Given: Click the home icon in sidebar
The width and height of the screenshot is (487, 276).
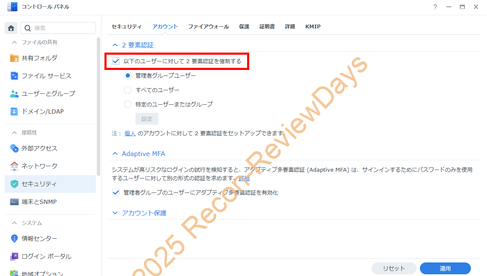Looking at the screenshot, I should (11, 28).
